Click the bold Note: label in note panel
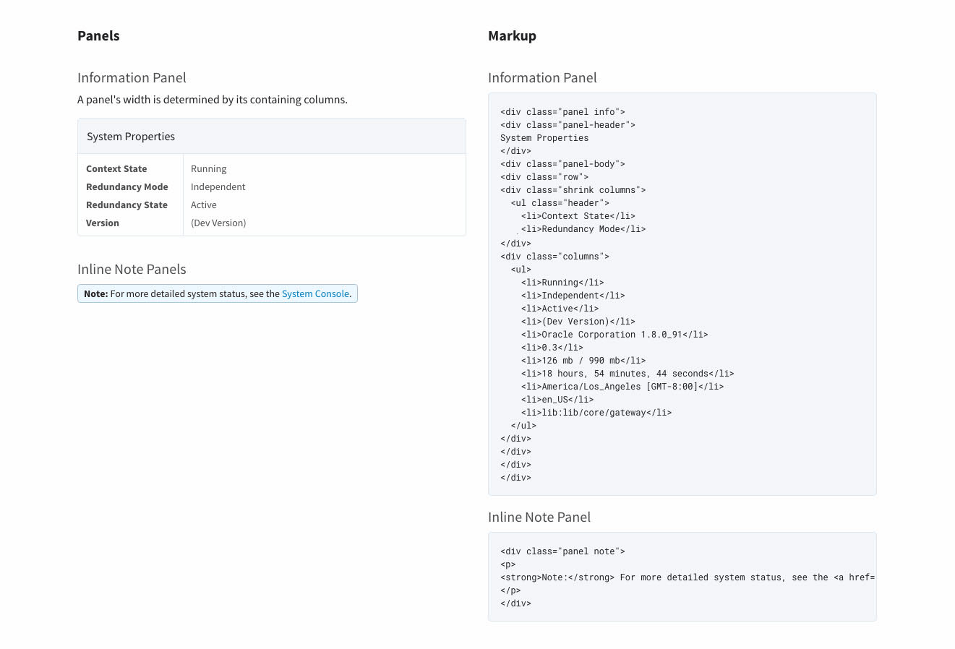Viewport: 955px width, 649px height. tap(95, 294)
